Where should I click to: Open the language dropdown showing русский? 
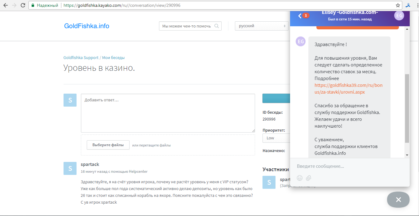pos(262,26)
